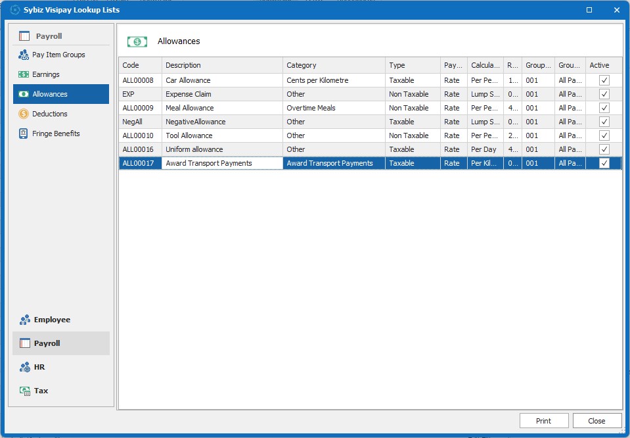Viewport: 630px width, 438px height.
Task: Select the NegAll code cell
Action: click(140, 122)
